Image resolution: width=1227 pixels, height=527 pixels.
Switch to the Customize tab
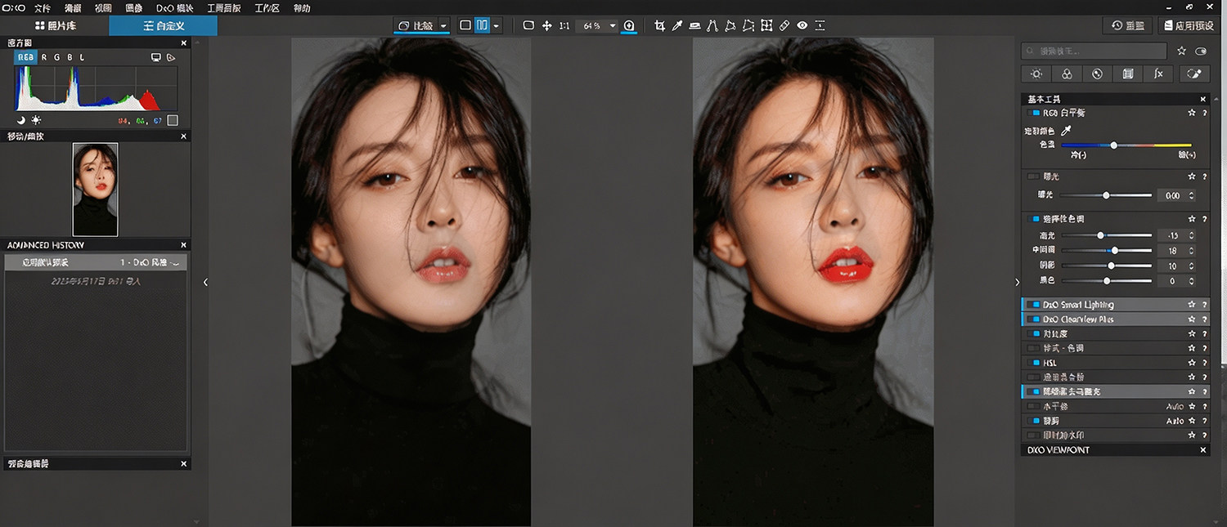coord(164,26)
